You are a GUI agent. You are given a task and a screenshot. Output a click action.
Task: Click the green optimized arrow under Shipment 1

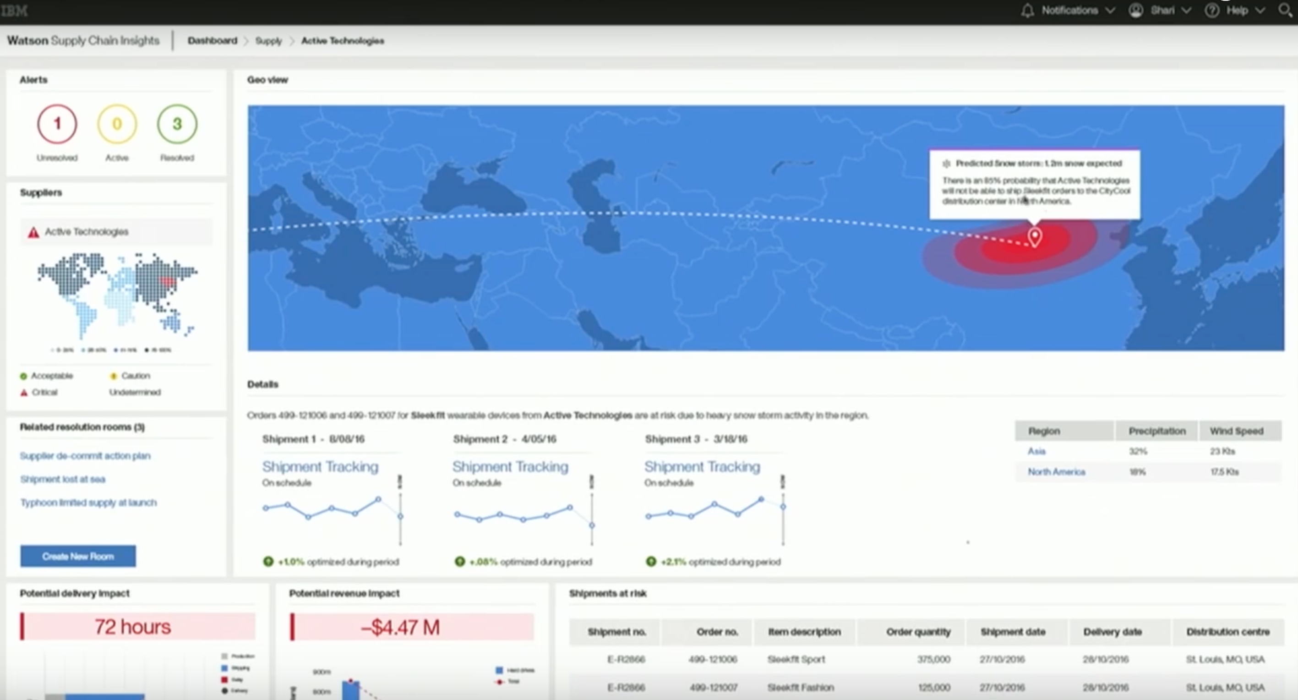coord(268,561)
